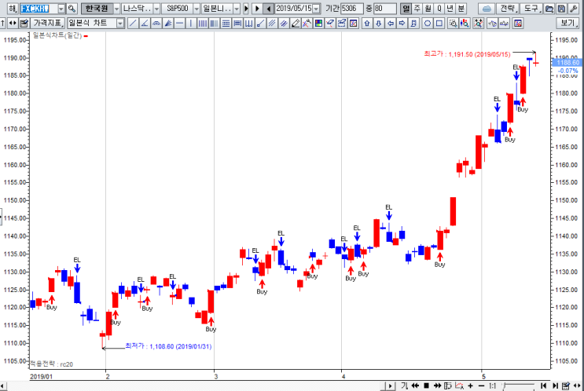Open the 해 menu button
The width and height of the screenshot is (584, 391).
coord(13,9)
